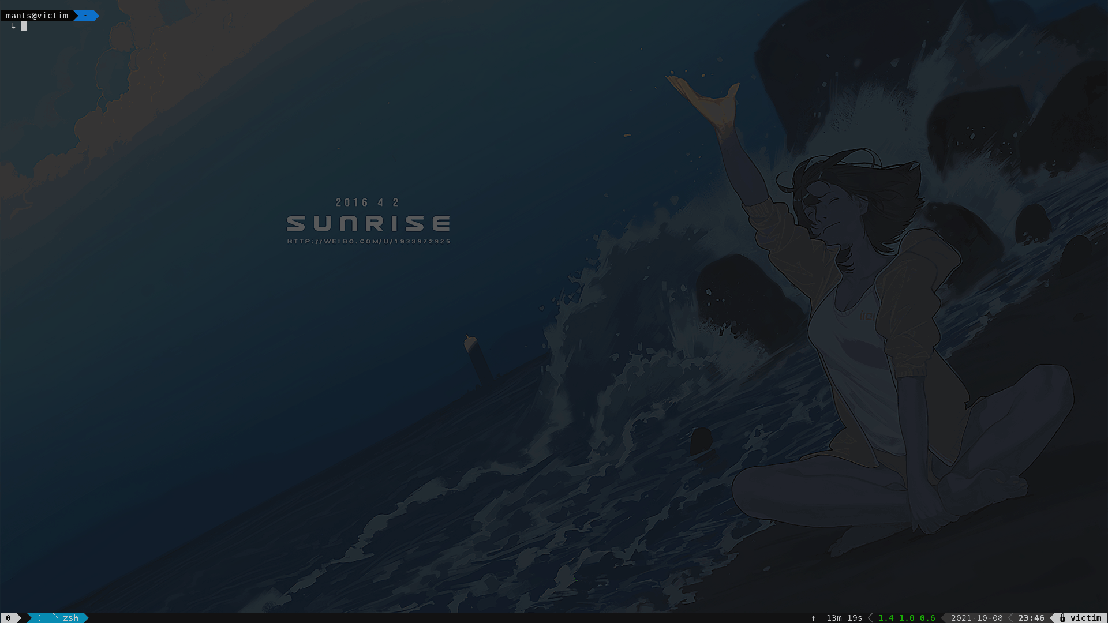Click the terminal cursor input line
1108x623 pixels.
pos(24,26)
